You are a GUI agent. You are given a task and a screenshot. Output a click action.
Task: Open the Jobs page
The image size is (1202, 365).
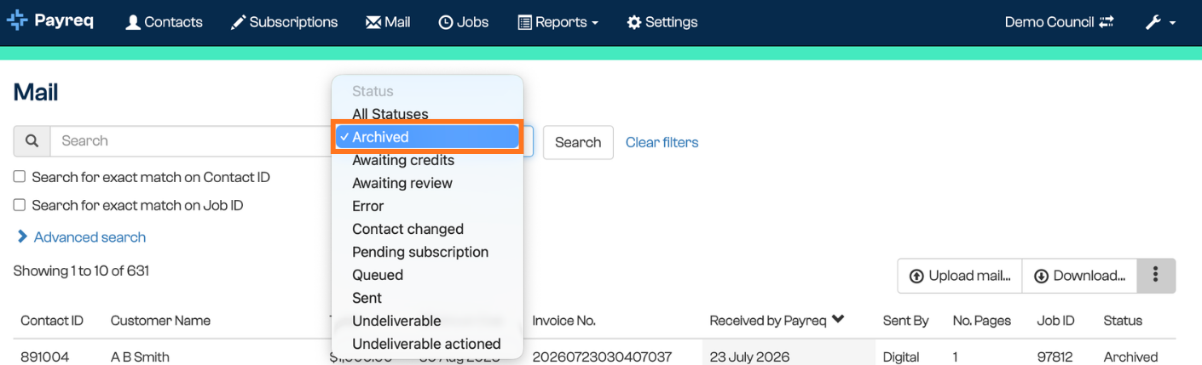(x=464, y=22)
